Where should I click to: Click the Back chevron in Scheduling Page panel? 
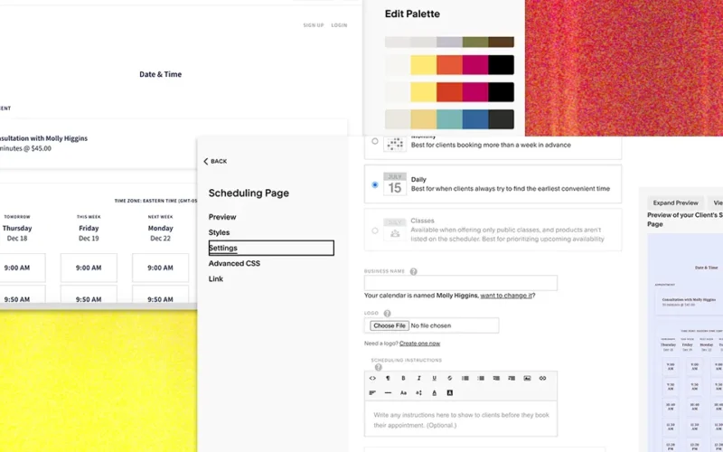[206, 162]
